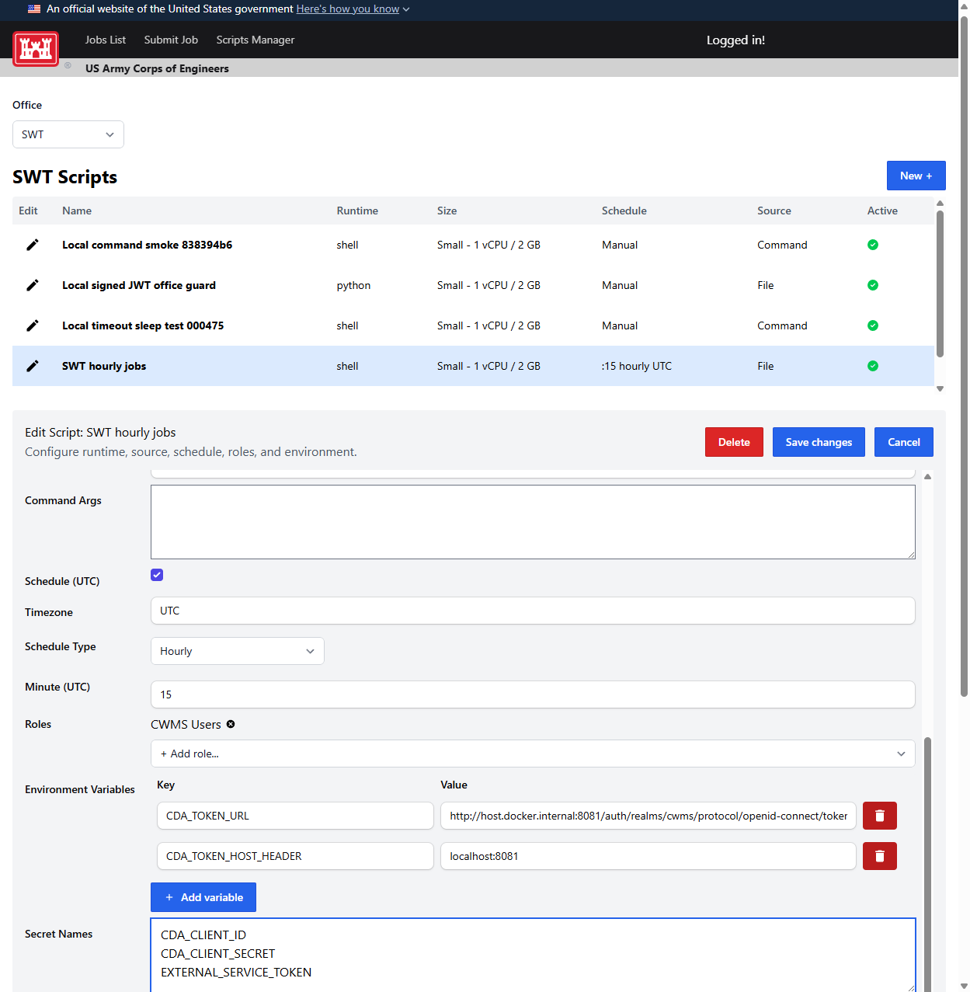Click the Timezone field containing UTC

tap(533, 611)
